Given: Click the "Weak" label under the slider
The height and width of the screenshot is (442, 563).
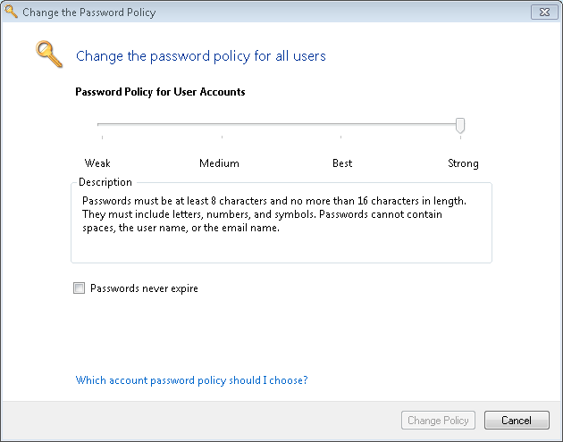Looking at the screenshot, I should point(97,163).
